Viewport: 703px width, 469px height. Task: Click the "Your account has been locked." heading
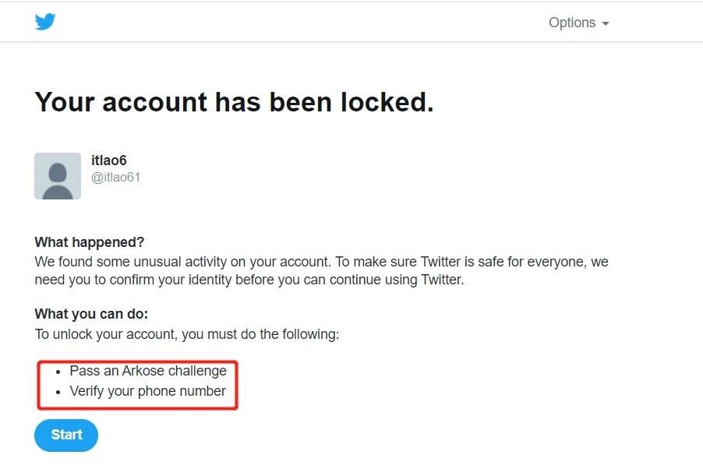234,102
